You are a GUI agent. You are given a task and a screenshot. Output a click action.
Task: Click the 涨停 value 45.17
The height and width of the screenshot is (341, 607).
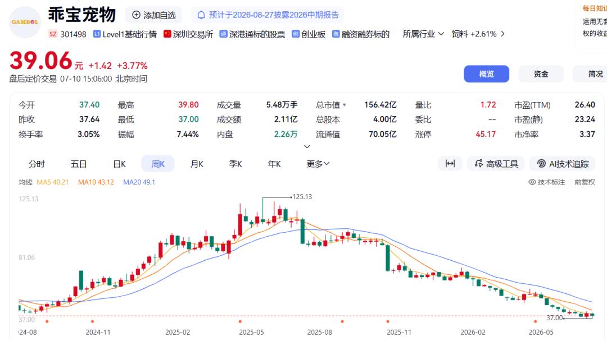tap(486, 134)
